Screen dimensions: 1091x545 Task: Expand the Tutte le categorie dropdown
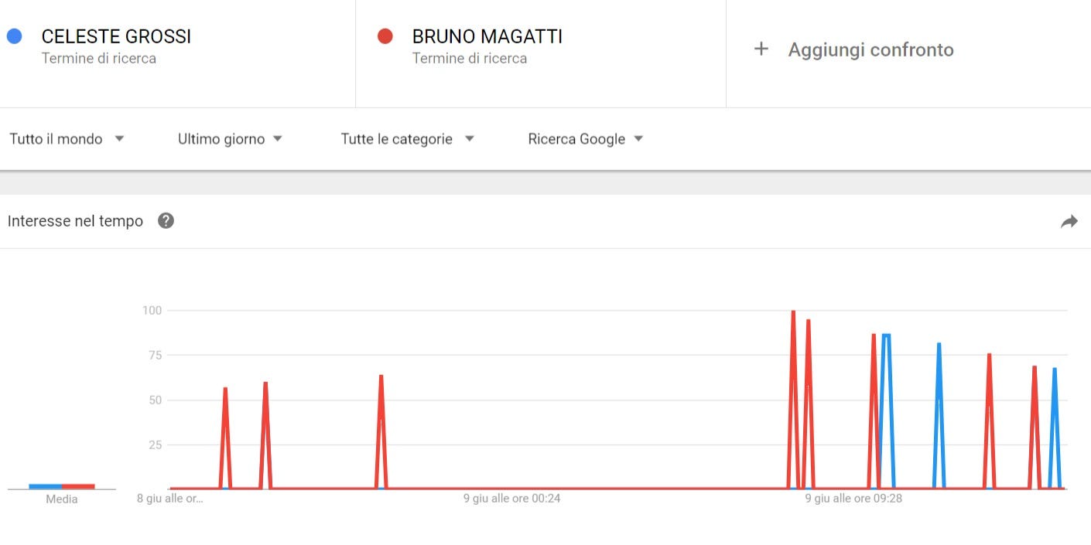pyautogui.click(x=407, y=139)
